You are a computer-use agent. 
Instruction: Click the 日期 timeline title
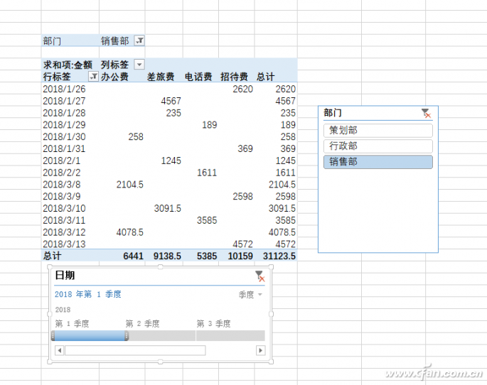[x=65, y=275]
